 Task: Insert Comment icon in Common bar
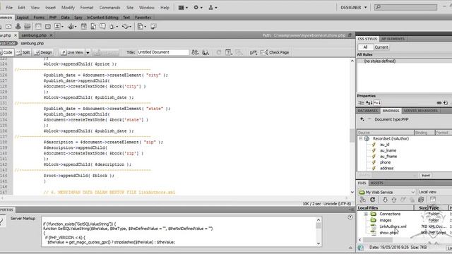[x=102, y=27]
